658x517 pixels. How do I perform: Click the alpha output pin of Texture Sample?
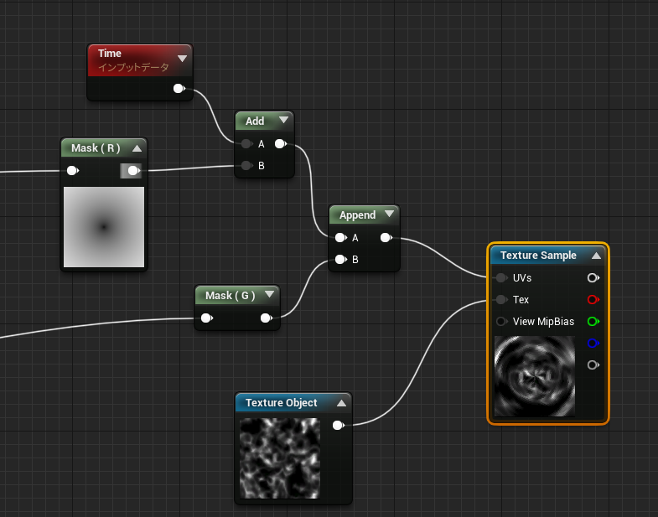(593, 365)
